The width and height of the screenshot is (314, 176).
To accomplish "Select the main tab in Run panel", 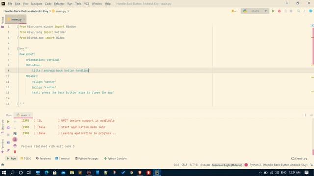I will (x=23, y=115).
